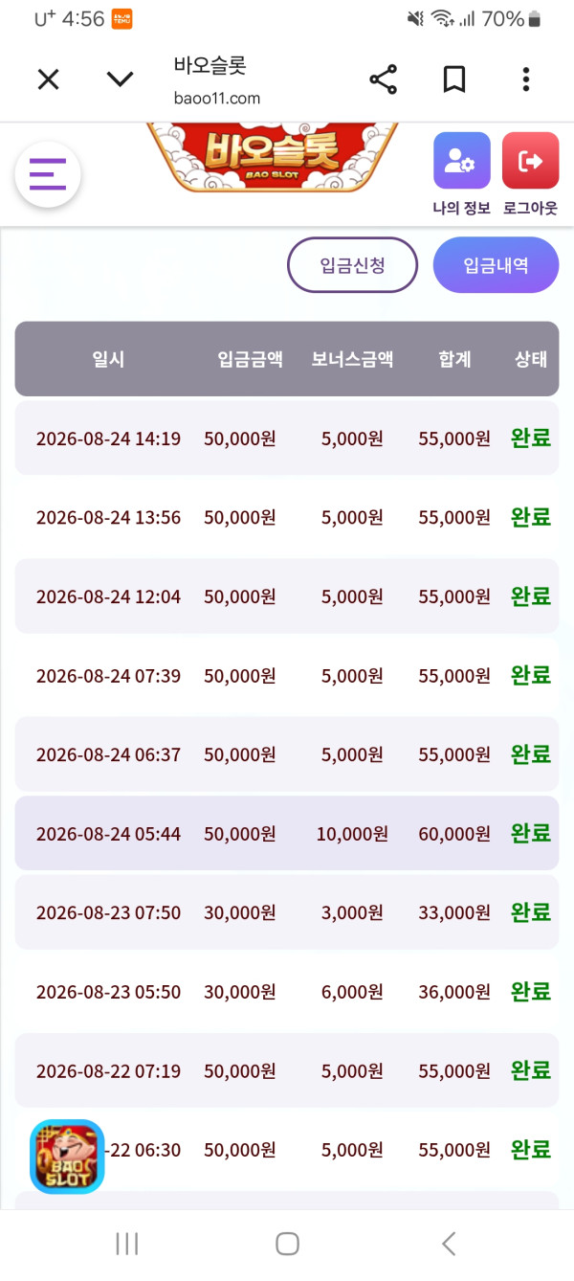
Task: Select the 2026-08-24 14:19 deposit row
Action: pyautogui.click(x=287, y=438)
